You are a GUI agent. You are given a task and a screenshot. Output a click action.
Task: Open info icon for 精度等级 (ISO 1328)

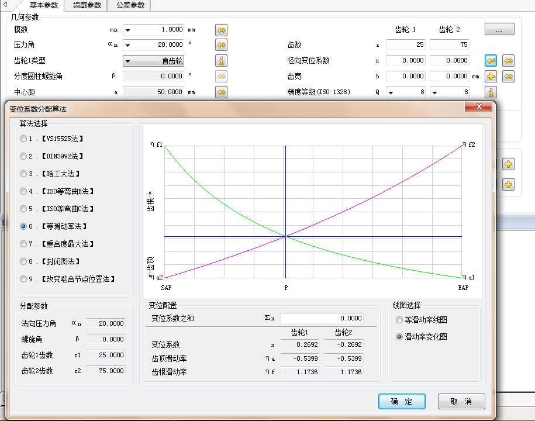click(491, 92)
